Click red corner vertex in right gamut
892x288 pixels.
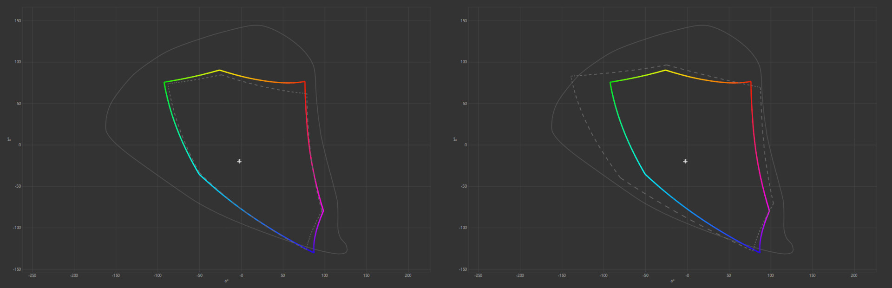pos(751,82)
